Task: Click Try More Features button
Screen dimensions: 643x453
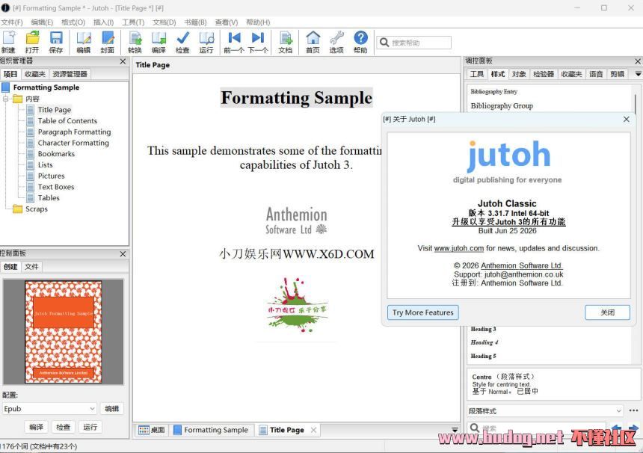Action: [422, 312]
